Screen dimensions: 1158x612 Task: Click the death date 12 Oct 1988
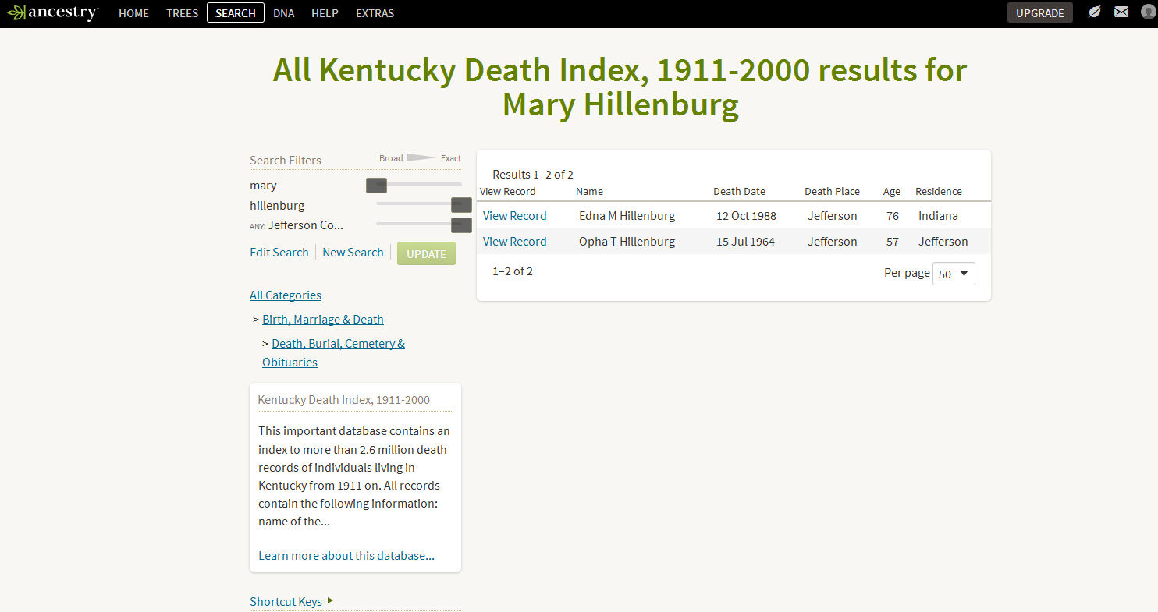pos(746,216)
